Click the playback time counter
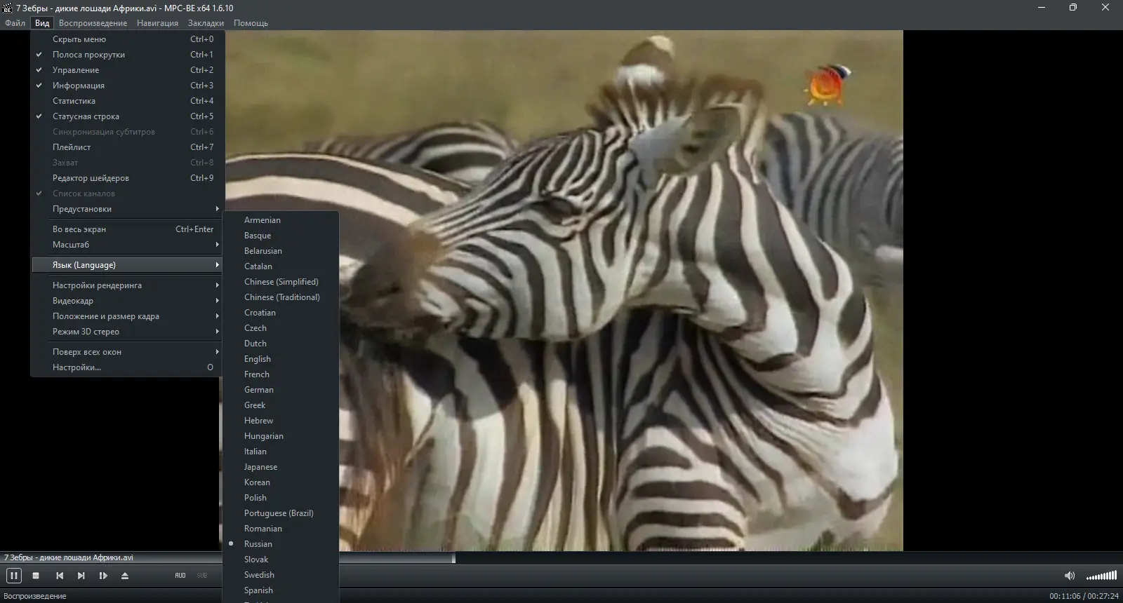 click(x=1084, y=596)
